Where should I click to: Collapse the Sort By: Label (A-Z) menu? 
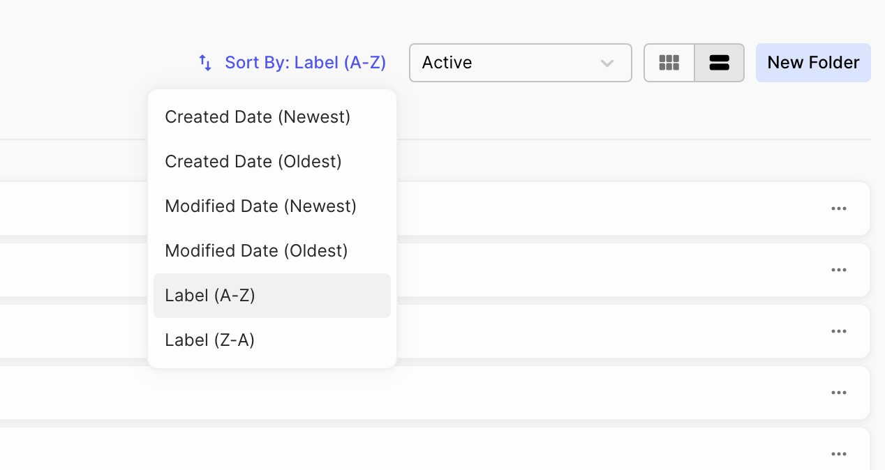(x=305, y=63)
